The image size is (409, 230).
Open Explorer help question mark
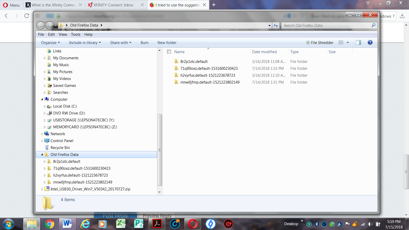point(370,42)
